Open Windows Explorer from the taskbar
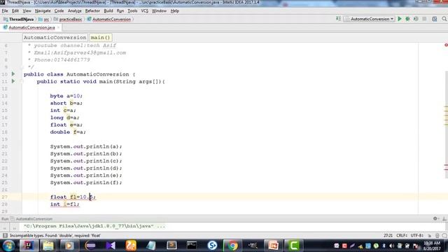The width and height of the screenshot is (448, 252). tap(48, 246)
